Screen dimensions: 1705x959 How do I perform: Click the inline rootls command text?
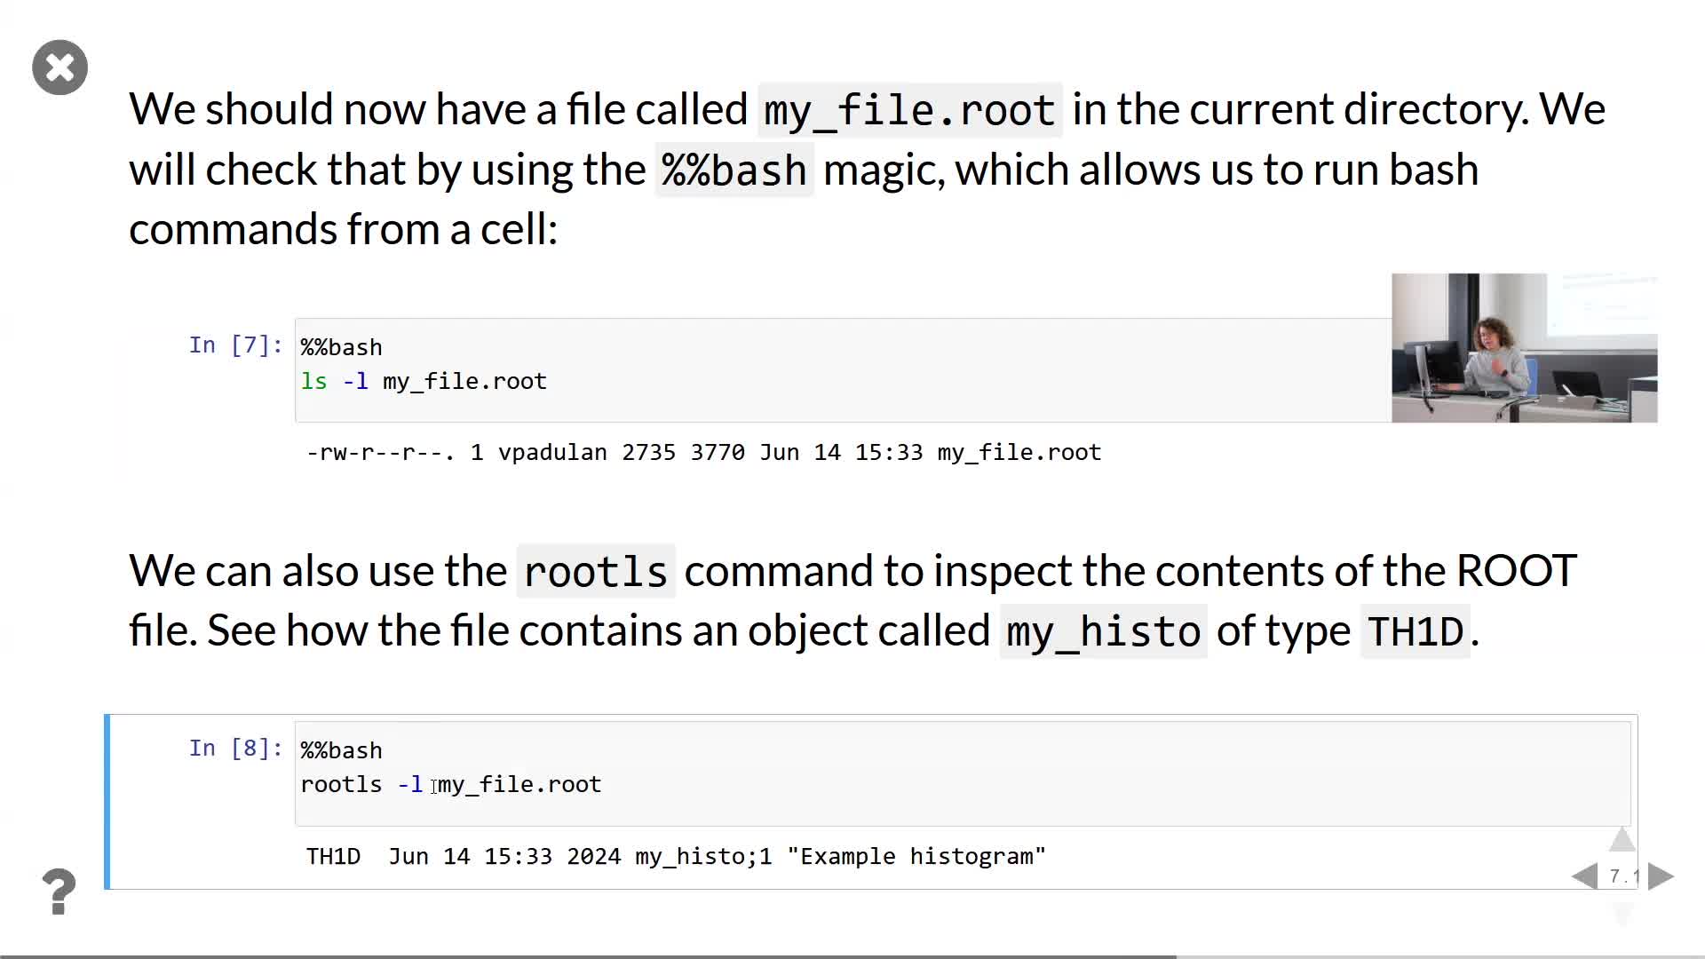click(x=595, y=572)
